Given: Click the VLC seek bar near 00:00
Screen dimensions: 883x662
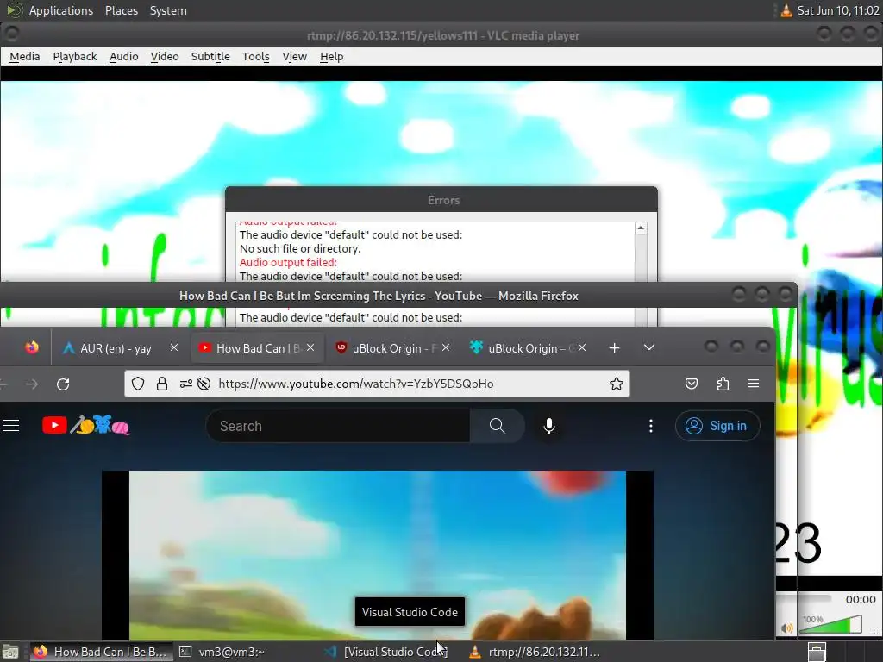Looking at the screenshot, I should [x=805, y=598].
